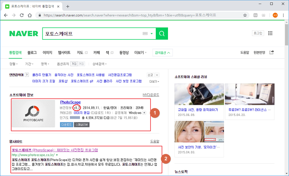
Task: Click the help question mark next to 연관검색어
Action: pyautogui.click(x=27, y=75)
